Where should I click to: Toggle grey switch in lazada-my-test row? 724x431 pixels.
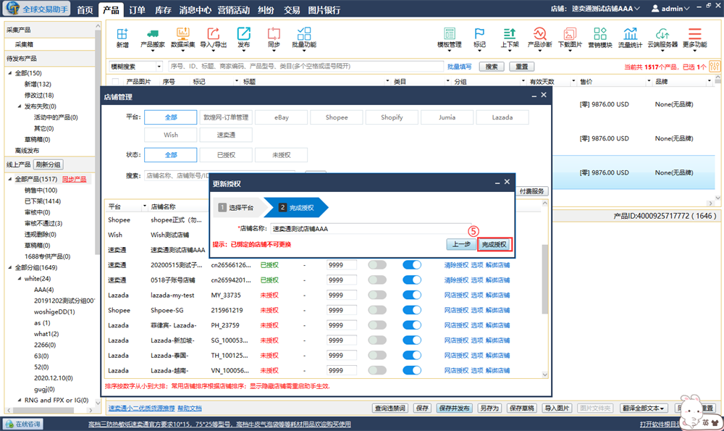(x=377, y=295)
